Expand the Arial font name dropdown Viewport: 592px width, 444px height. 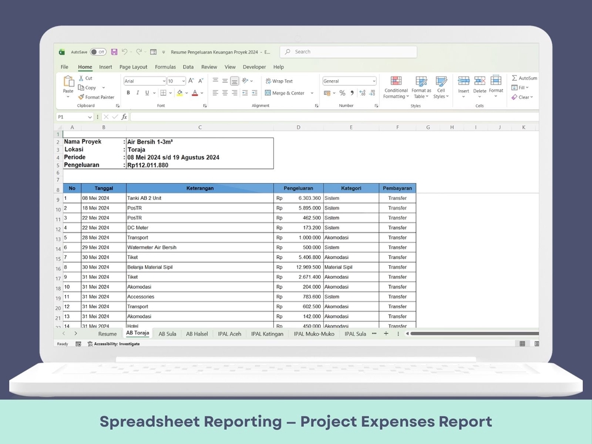pos(163,81)
